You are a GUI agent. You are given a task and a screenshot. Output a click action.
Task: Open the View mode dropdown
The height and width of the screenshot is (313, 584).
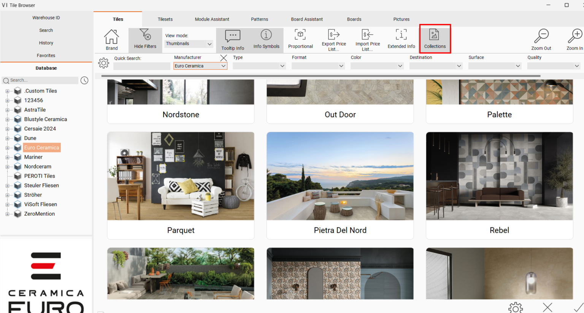pos(189,44)
